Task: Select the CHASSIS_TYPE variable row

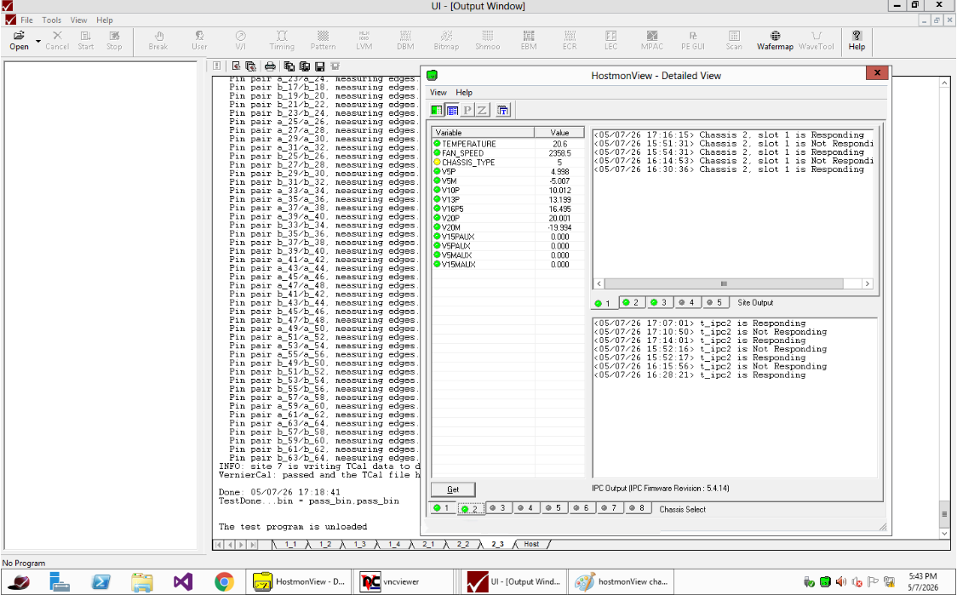Action: pyautogui.click(x=507, y=163)
